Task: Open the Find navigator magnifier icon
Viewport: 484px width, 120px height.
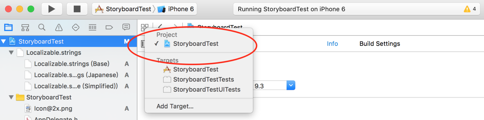Action: (42, 27)
